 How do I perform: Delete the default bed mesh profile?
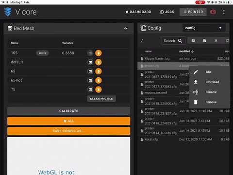pyautogui.click(x=98, y=62)
